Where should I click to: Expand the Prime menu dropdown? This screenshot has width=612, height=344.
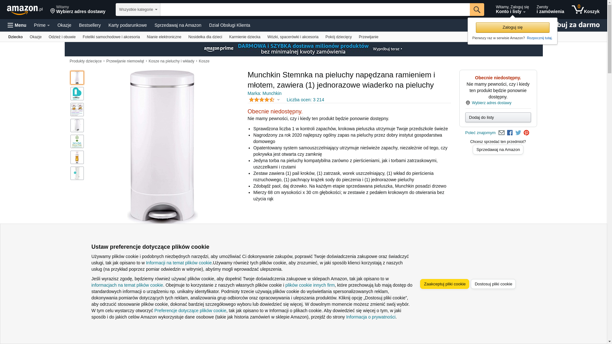[x=42, y=25]
